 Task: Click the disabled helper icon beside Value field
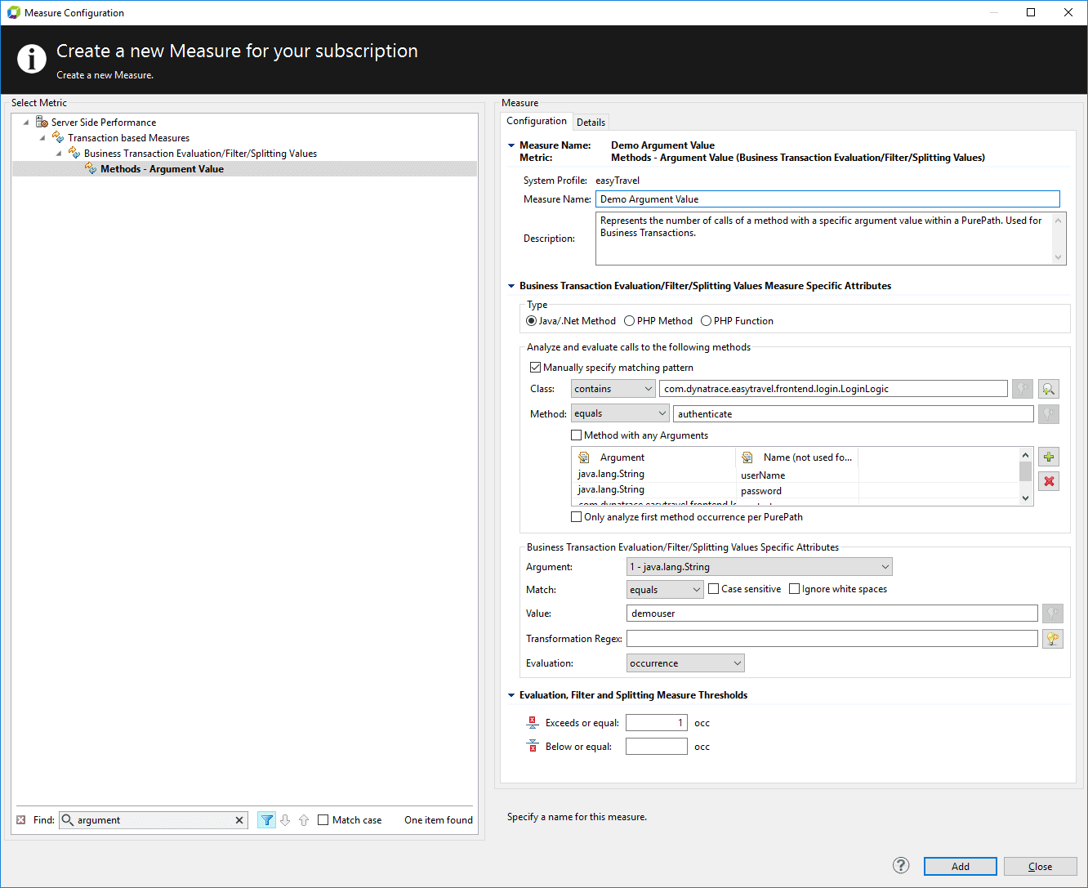[x=1053, y=613]
